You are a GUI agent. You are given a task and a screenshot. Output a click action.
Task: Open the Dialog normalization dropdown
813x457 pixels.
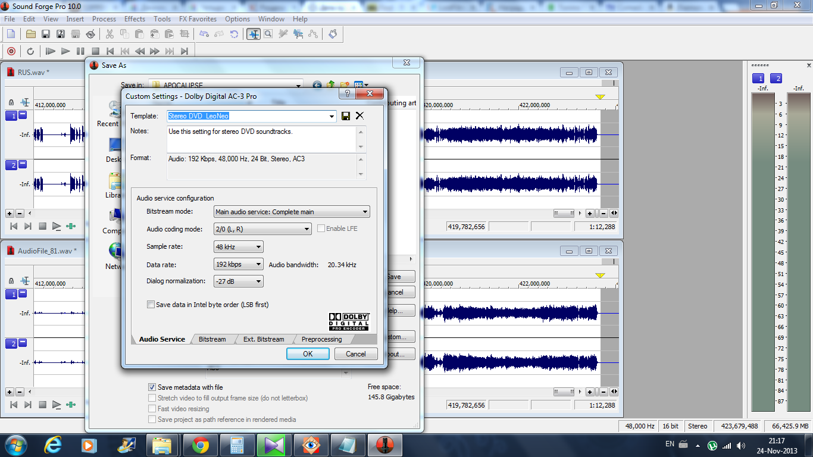coord(258,281)
